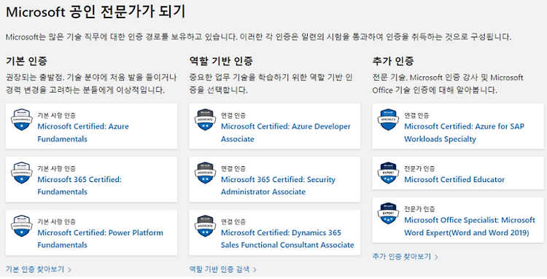The image size is (547, 279).
Task: Open Microsoft Certified Educator link
Action: click(x=454, y=180)
